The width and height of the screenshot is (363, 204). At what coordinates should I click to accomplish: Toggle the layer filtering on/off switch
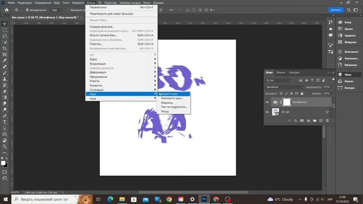click(x=333, y=79)
